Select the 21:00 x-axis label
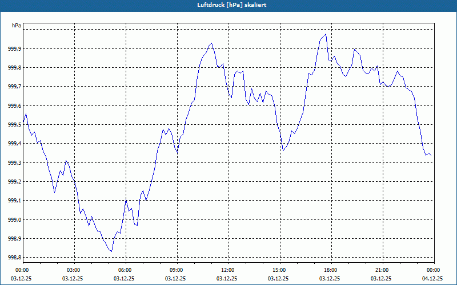Screen dimensions: 457x285 [x=383, y=270]
